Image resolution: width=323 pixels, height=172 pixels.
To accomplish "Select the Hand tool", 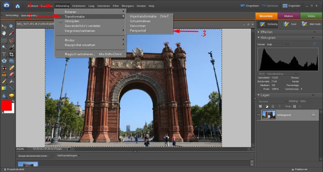I will (4, 33).
